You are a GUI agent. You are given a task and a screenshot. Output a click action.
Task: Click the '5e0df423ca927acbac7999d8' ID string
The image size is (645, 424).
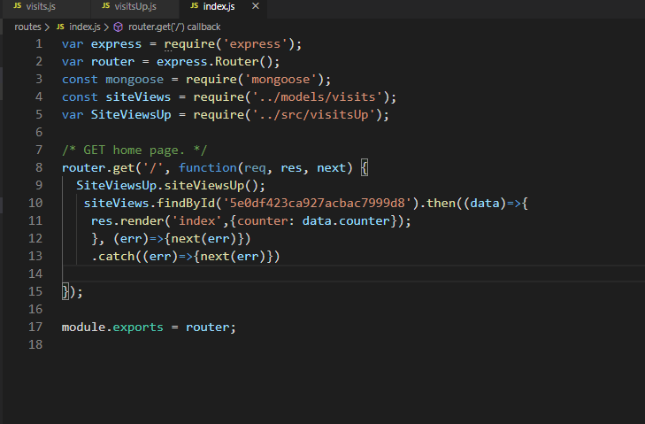(x=317, y=204)
